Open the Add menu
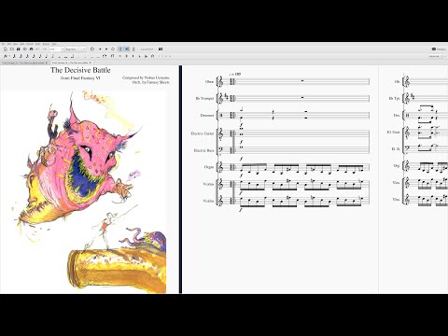Viewport: 448px width, 336px height. tap(22, 44)
